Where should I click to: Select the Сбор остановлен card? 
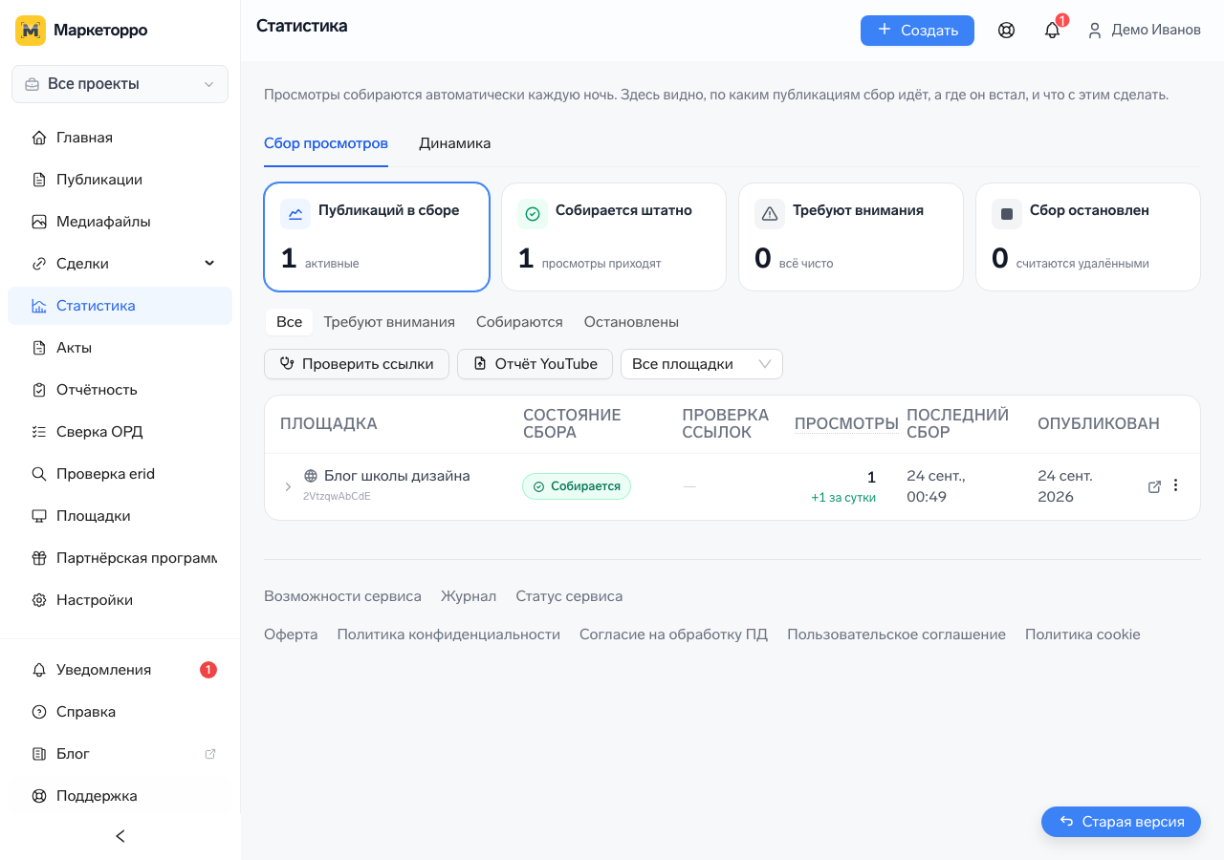coord(1088,237)
